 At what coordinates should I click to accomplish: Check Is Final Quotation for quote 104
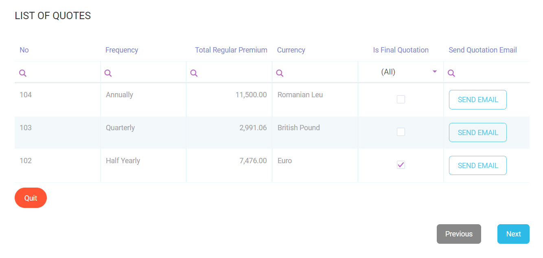(401, 99)
